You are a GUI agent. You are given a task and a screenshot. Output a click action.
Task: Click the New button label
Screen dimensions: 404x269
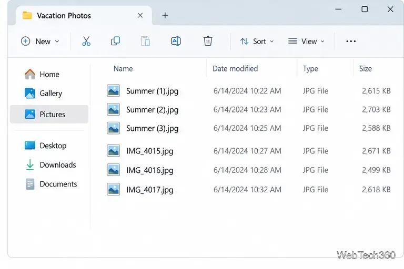(x=43, y=42)
